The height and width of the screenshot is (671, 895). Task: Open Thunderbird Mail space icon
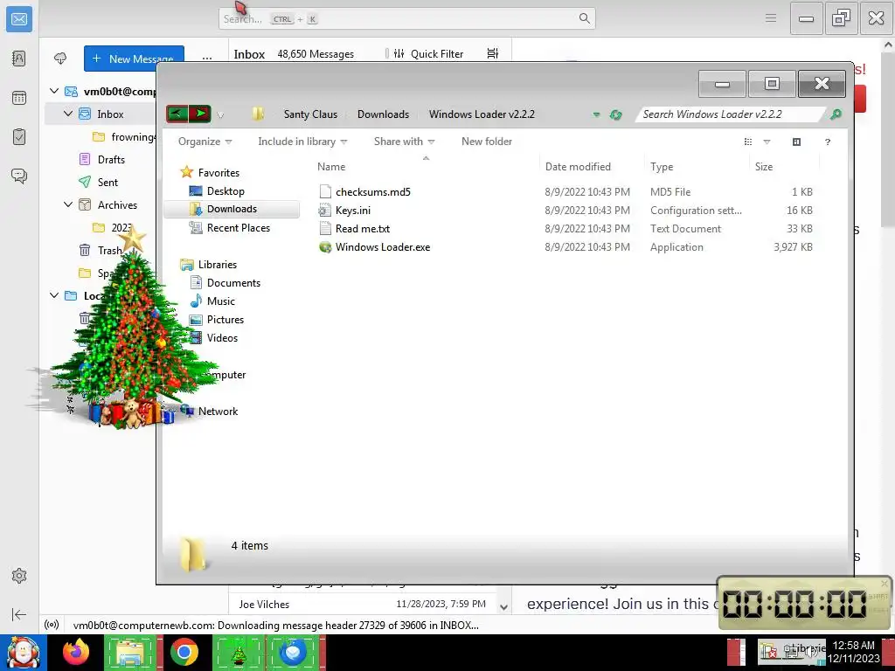point(19,19)
